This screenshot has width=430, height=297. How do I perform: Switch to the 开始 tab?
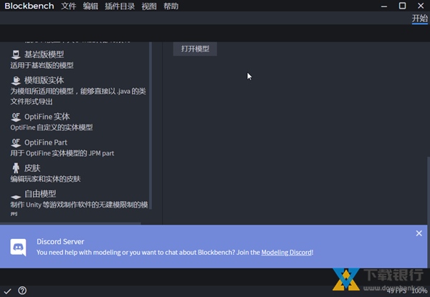pos(419,19)
